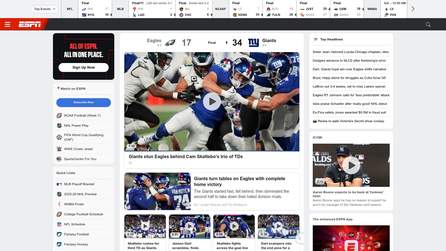The image size is (446, 251).
Task: Click the video carousel next arrow
Action: click(300, 238)
